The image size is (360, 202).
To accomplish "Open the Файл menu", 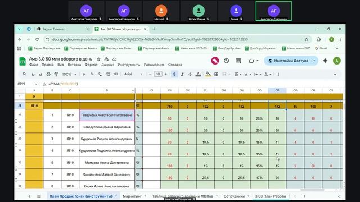I will (x=34, y=65).
